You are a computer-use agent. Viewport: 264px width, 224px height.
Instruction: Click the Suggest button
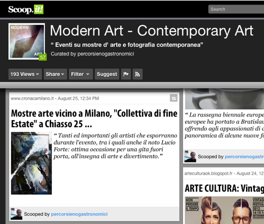click(107, 74)
